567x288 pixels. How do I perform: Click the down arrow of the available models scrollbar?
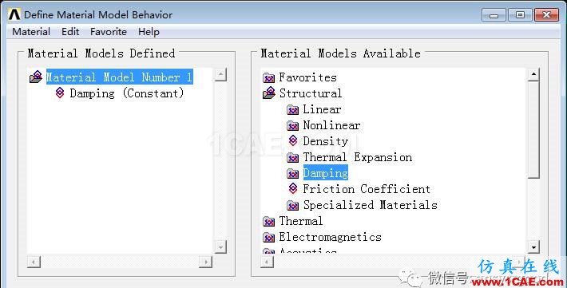[x=533, y=247]
